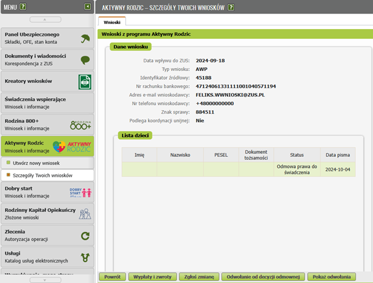Open help icon beside the page title
373x283 pixels.
coord(231,7)
